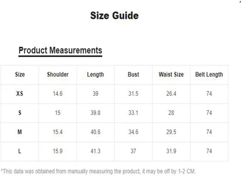Click the XS waist value 26.4
Screen dimensions: 241x176
[x=171, y=94]
